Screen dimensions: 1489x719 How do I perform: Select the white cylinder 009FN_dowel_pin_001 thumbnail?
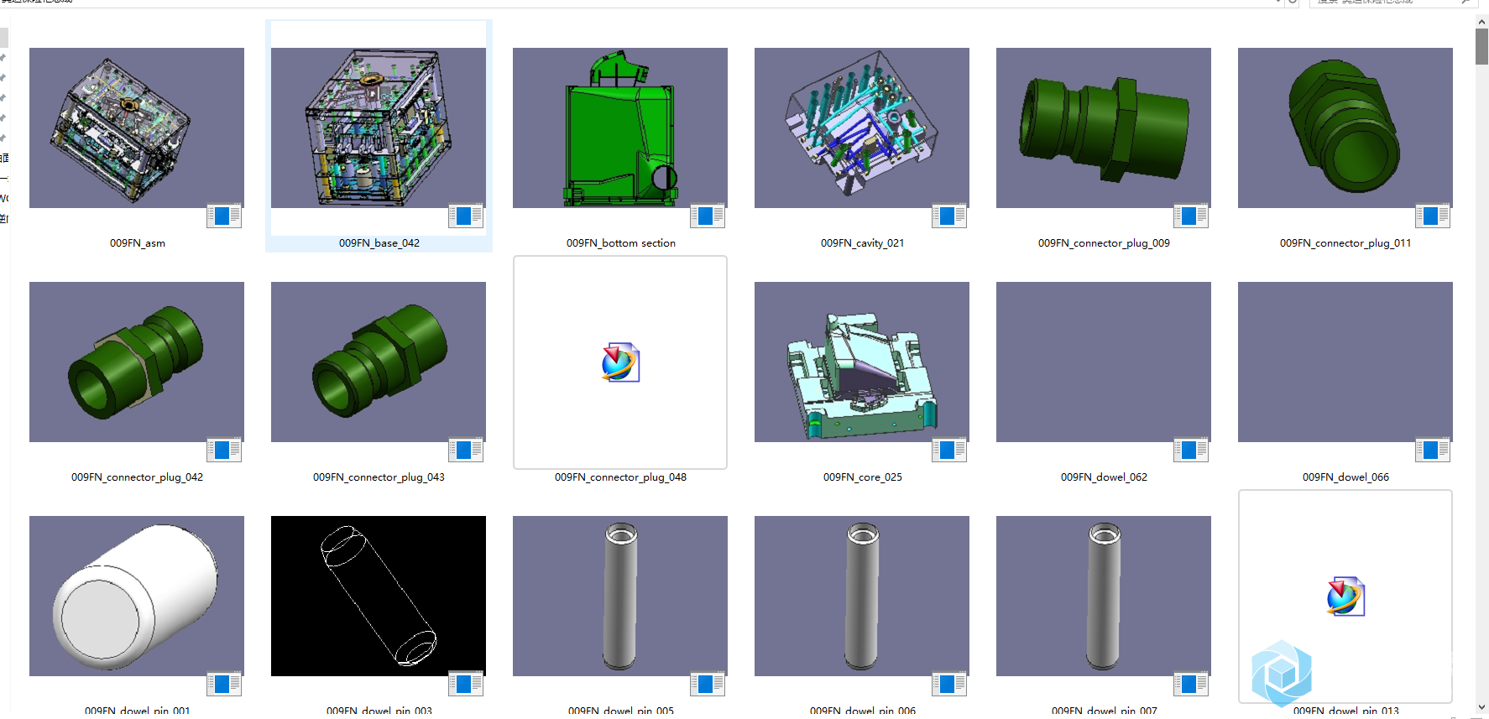point(137,596)
